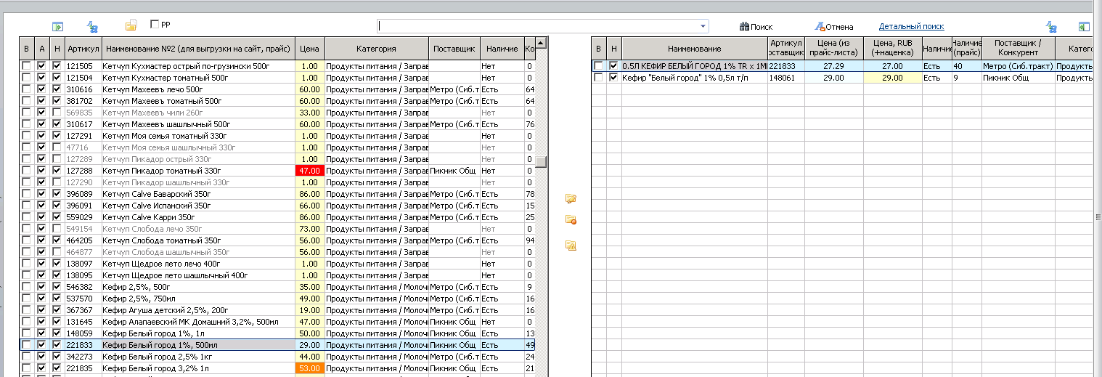1102x377 pixels.
Task: Click Пикник Общ supplier cell in right table
Action: [x=1019, y=78]
